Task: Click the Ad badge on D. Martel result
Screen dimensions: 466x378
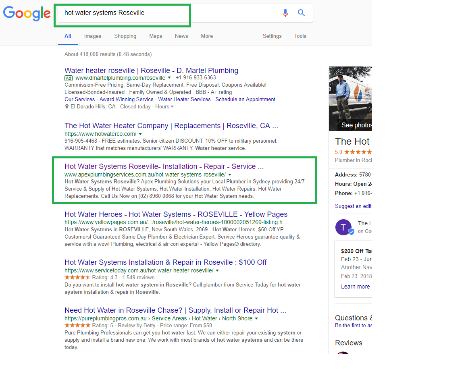Action: click(x=69, y=78)
